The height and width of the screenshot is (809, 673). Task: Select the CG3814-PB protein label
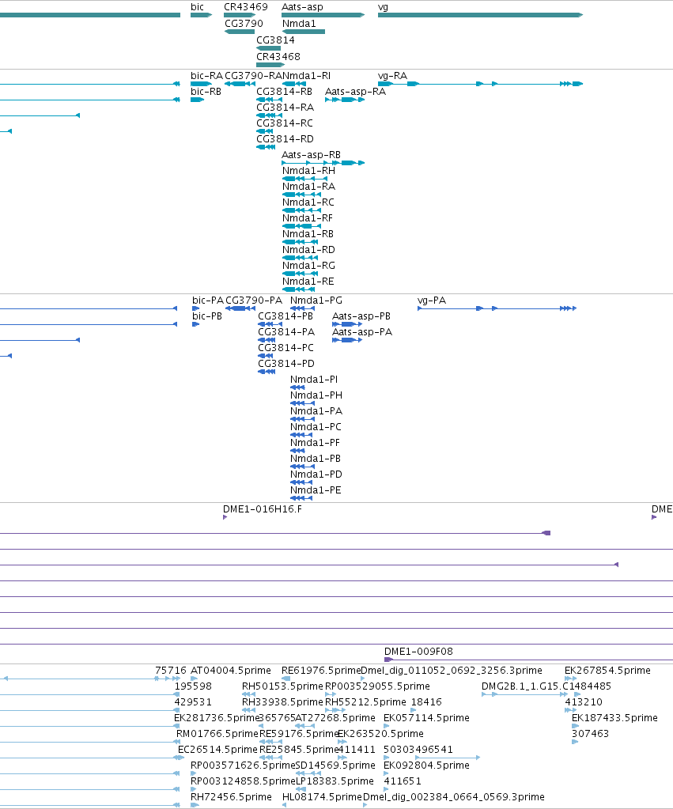285,316
